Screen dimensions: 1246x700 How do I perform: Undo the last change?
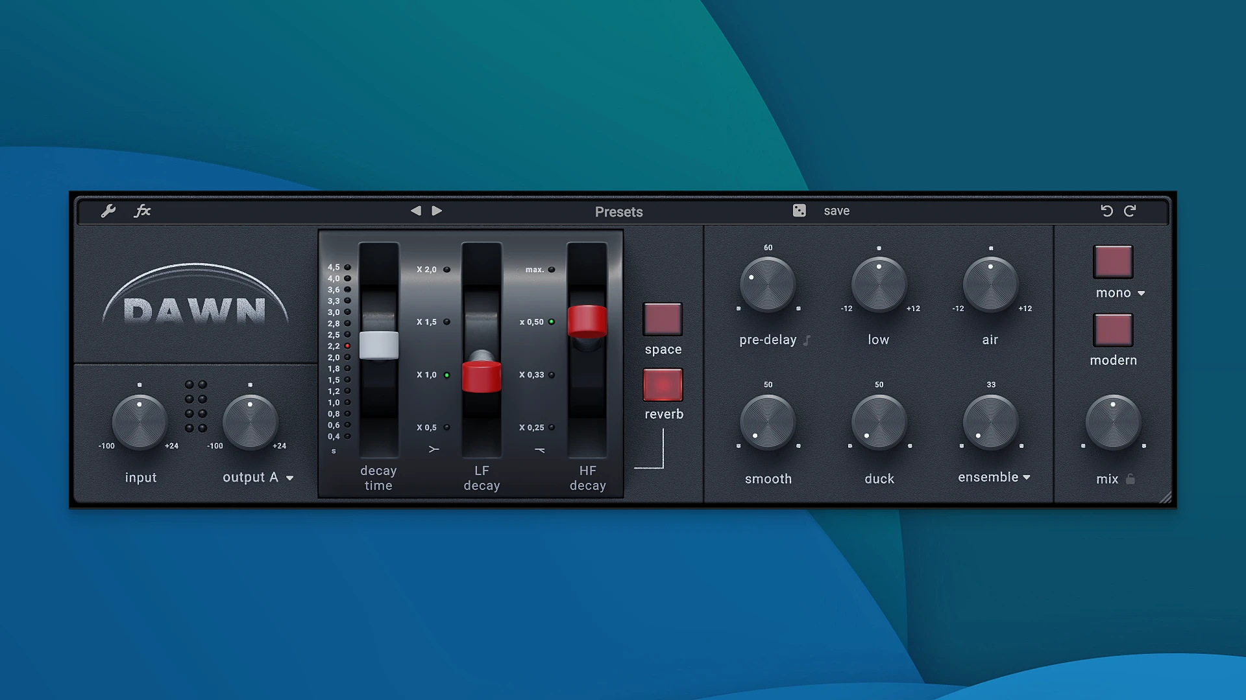coord(1108,211)
